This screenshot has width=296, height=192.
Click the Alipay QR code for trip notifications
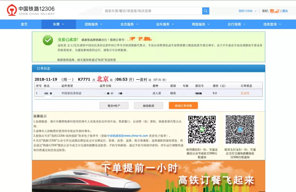point(240,129)
